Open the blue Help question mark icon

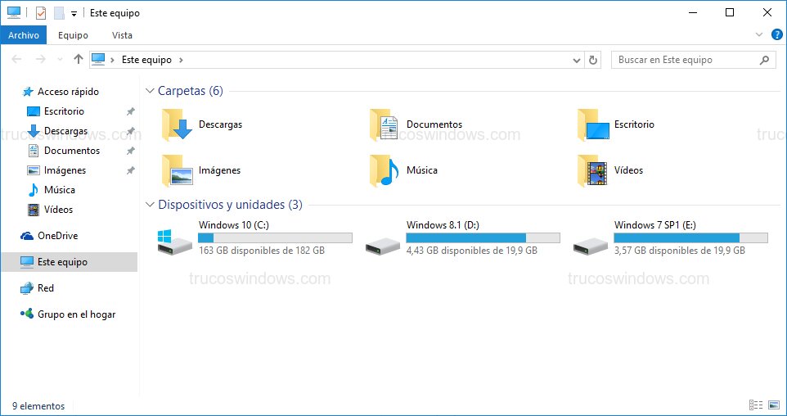pos(776,34)
